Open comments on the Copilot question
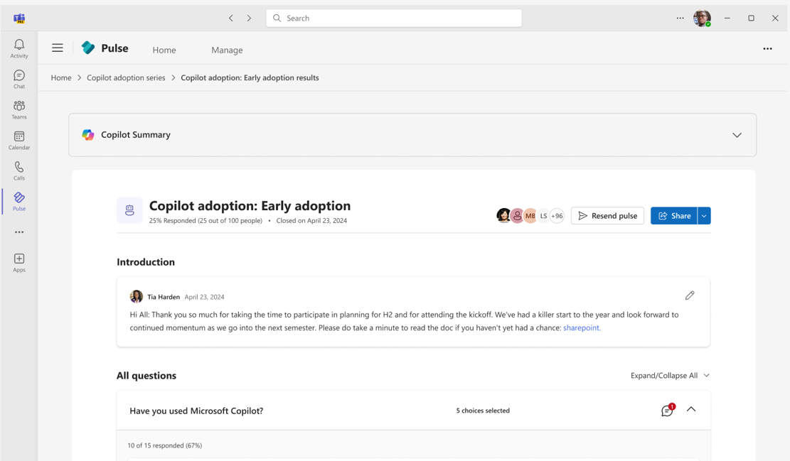790x461 pixels. point(667,410)
